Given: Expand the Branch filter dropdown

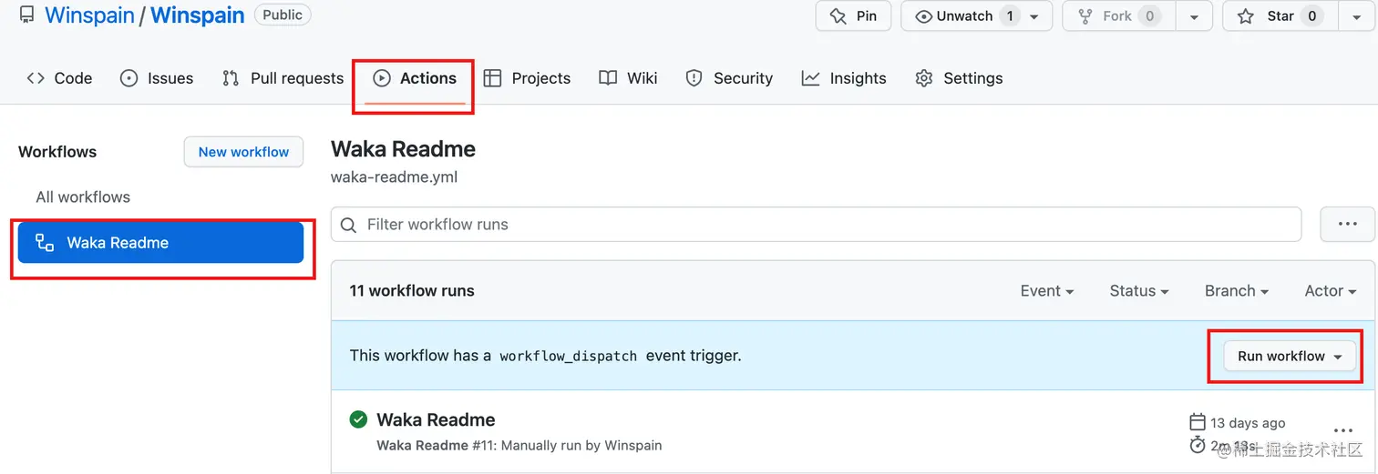Looking at the screenshot, I should (1237, 291).
